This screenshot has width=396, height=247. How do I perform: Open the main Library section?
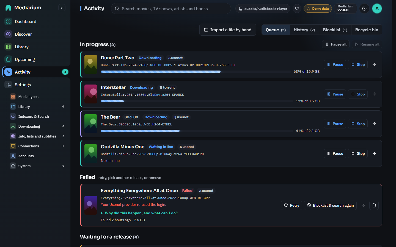[x=35, y=47]
